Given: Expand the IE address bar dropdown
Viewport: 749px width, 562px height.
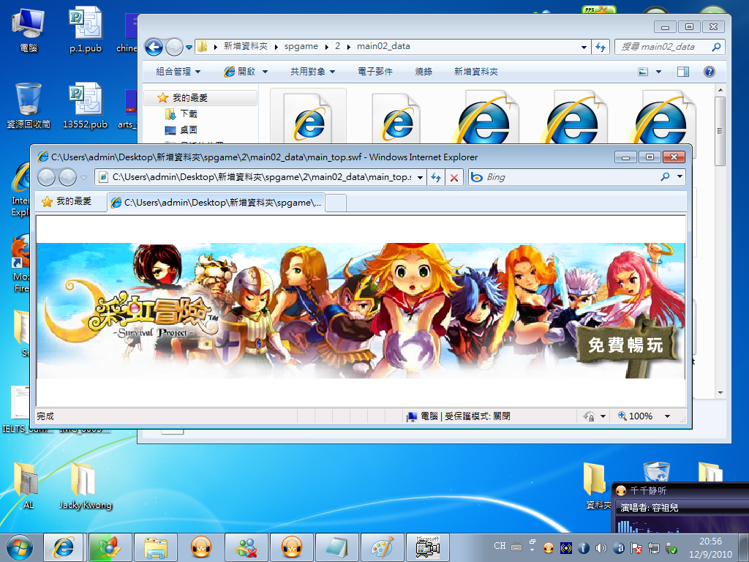Looking at the screenshot, I should 420,178.
